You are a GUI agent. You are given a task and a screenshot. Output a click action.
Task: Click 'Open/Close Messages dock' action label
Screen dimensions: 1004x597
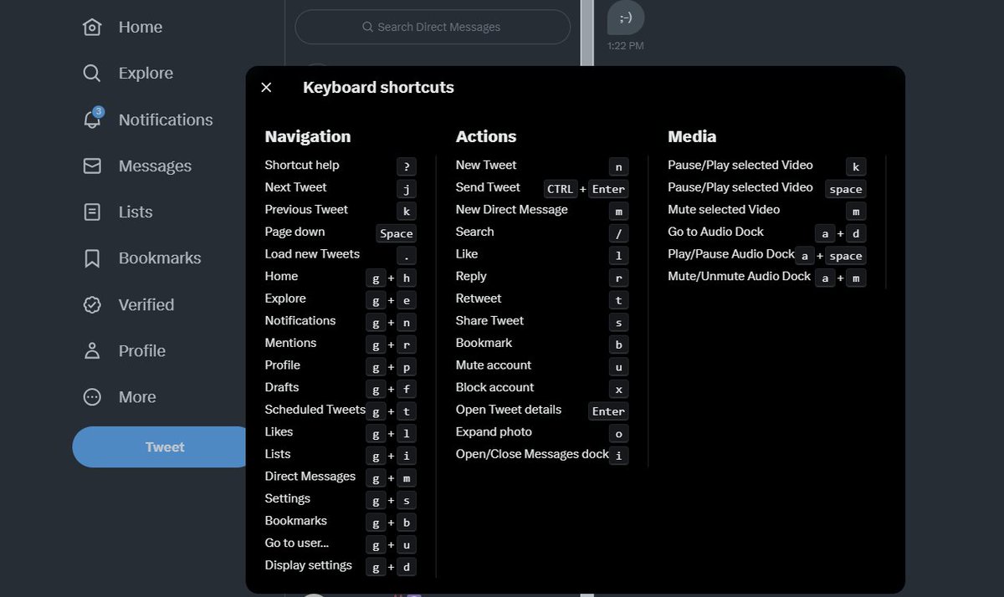(x=532, y=454)
